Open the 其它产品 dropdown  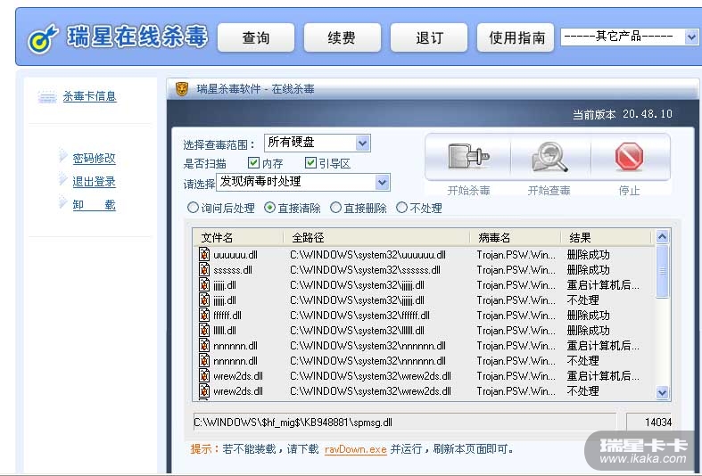pos(632,37)
